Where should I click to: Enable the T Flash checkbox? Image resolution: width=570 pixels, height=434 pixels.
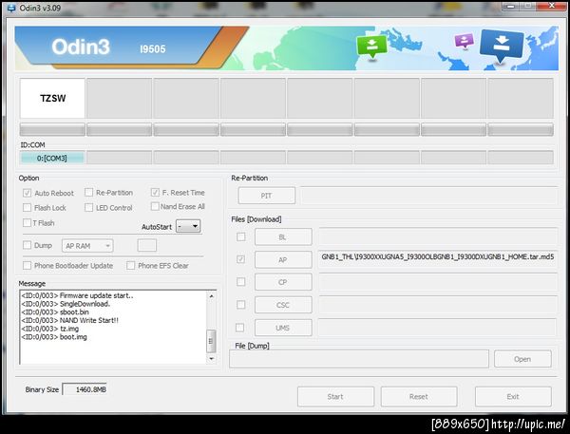pos(27,222)
